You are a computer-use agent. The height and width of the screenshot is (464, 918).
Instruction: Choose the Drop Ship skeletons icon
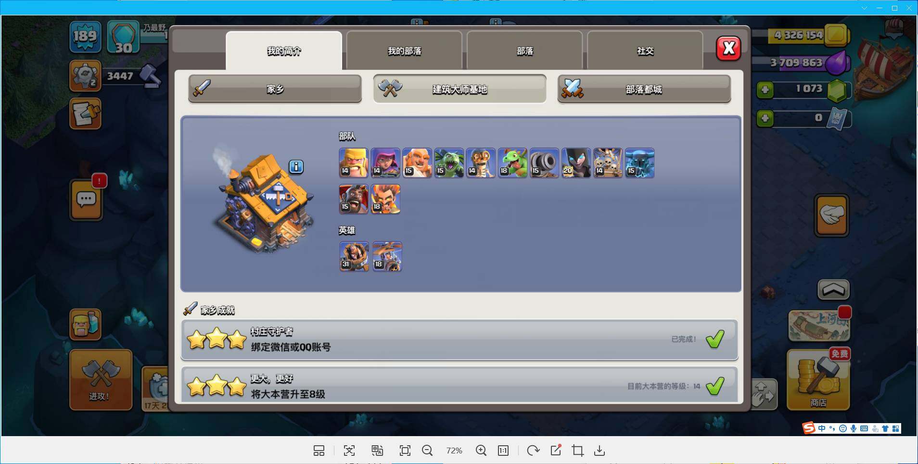(x=608, y=163)
